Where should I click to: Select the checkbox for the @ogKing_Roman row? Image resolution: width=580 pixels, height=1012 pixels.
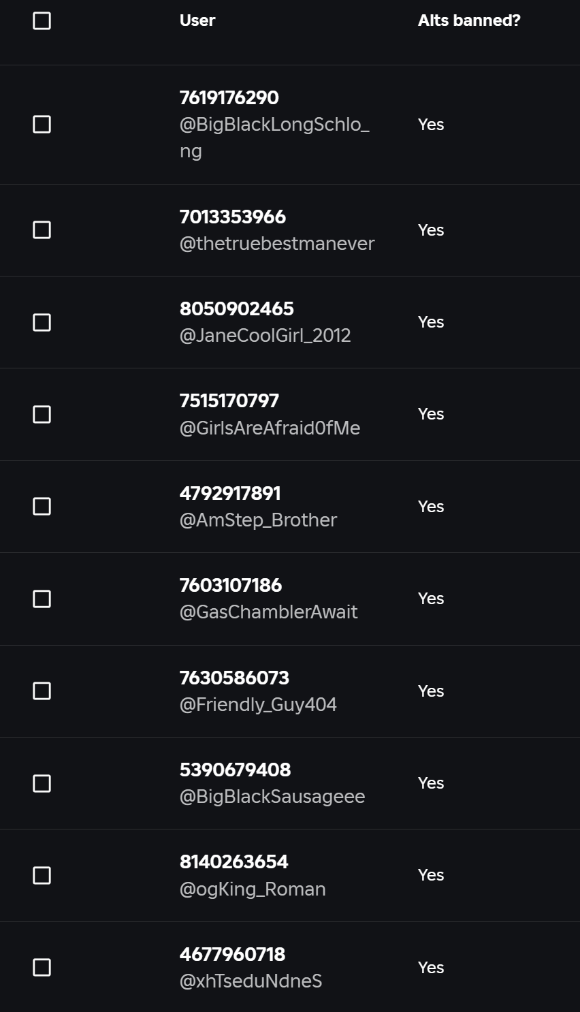pyautogui.click(x=42, y=875)
